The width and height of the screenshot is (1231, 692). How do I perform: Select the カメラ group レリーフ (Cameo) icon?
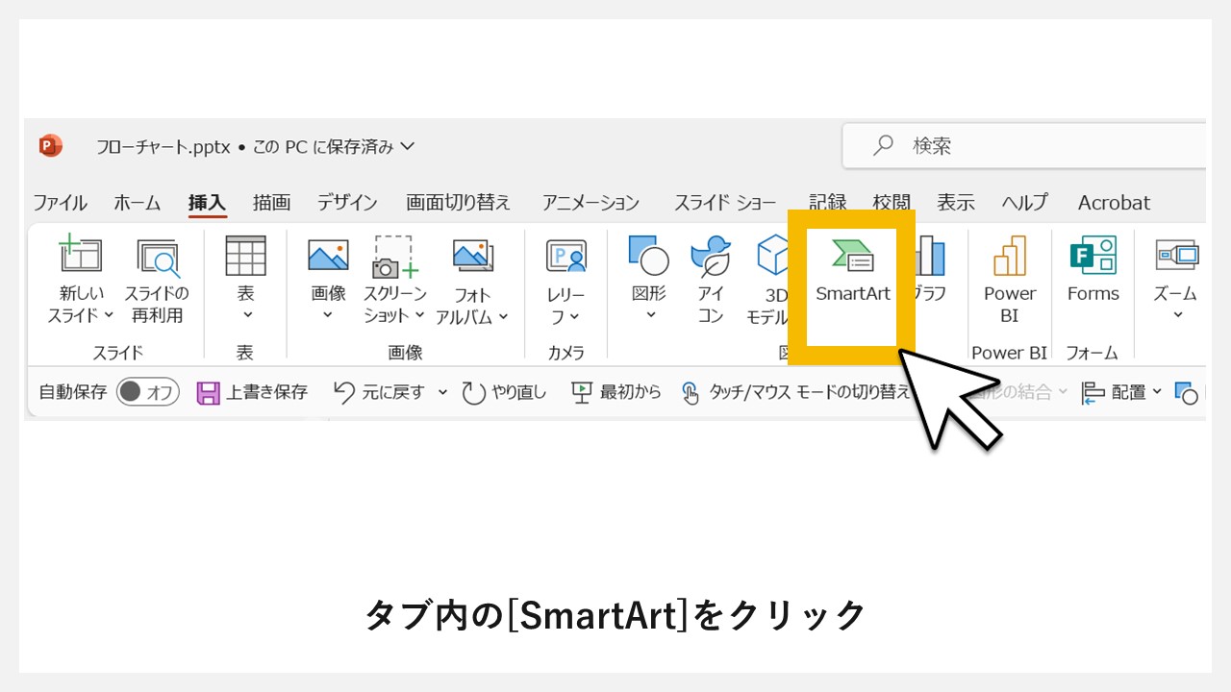(x=565, y=274)
